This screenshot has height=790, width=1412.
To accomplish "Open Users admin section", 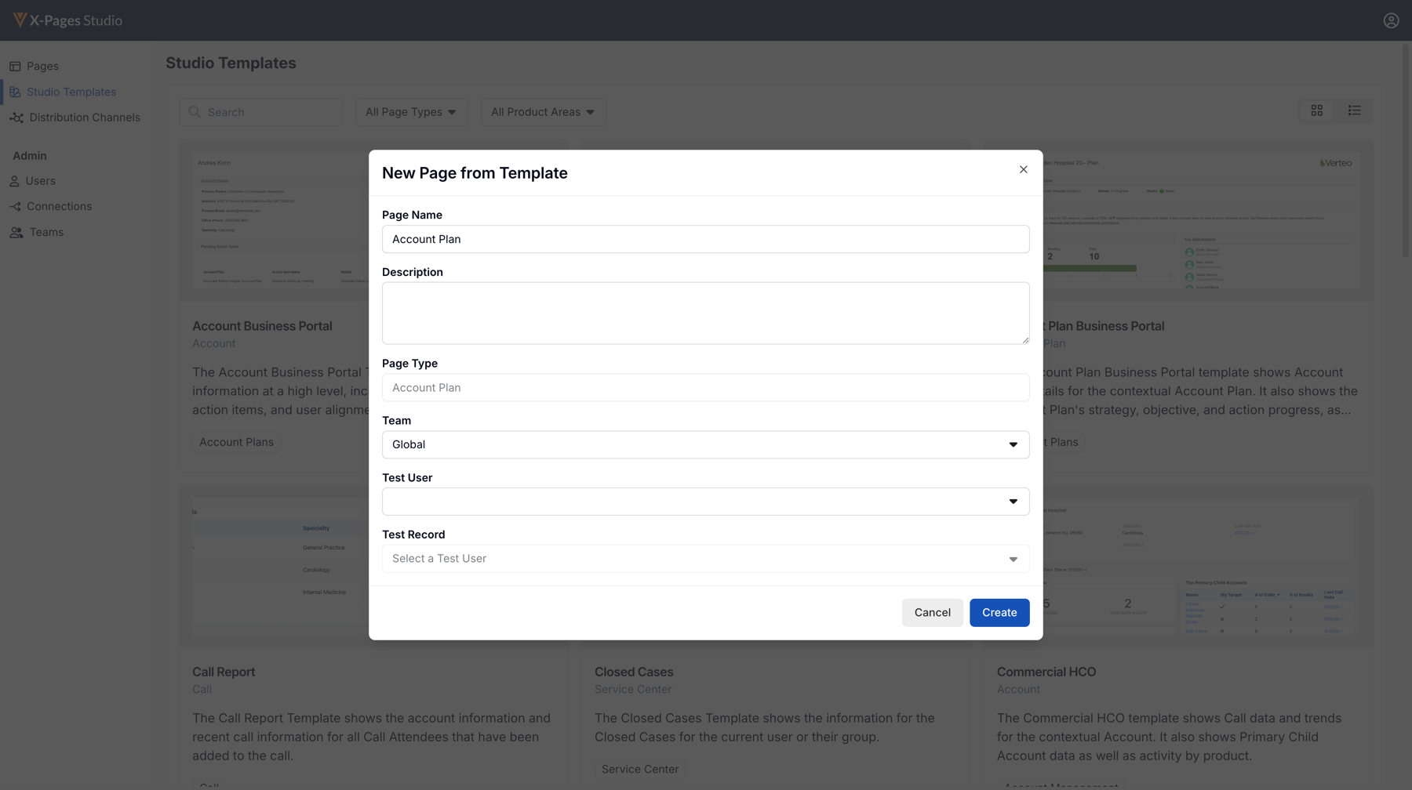I will pyautogui.click(x=40, y=181).
